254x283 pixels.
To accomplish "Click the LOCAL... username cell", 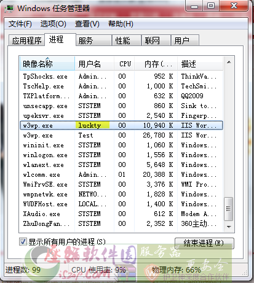I will tap(92, 204).
